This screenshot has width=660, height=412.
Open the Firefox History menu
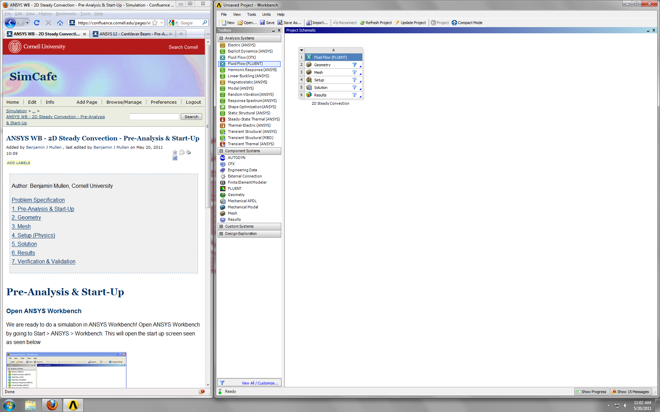45,14
